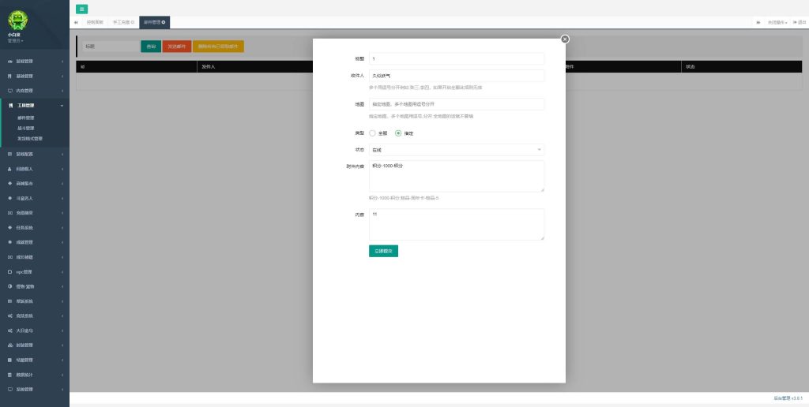Click the 附件内容 textarea
809x407 pixels.
[456, 176]
